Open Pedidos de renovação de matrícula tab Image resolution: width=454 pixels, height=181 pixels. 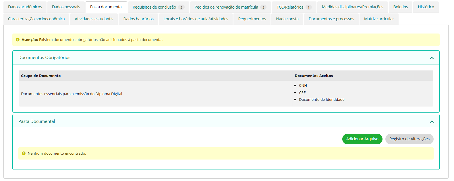[x=230, y=7]
